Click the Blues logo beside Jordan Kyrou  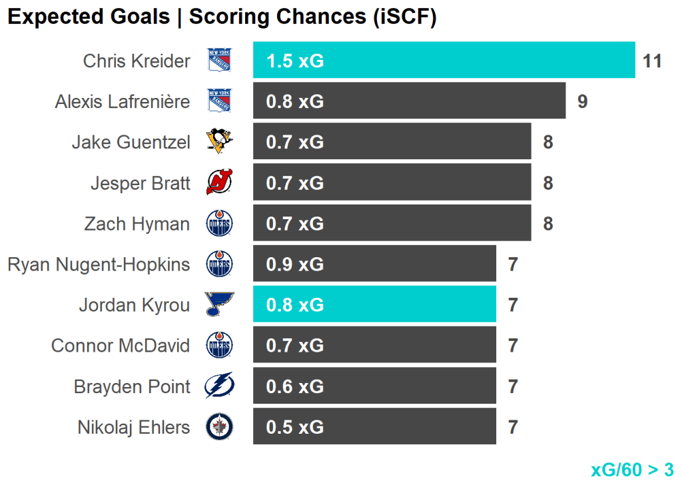pyautogui.click(x=219, y=304)
